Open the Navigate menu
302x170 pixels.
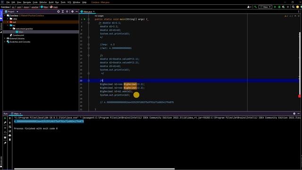pyautogui.click(x=27, y=2)
